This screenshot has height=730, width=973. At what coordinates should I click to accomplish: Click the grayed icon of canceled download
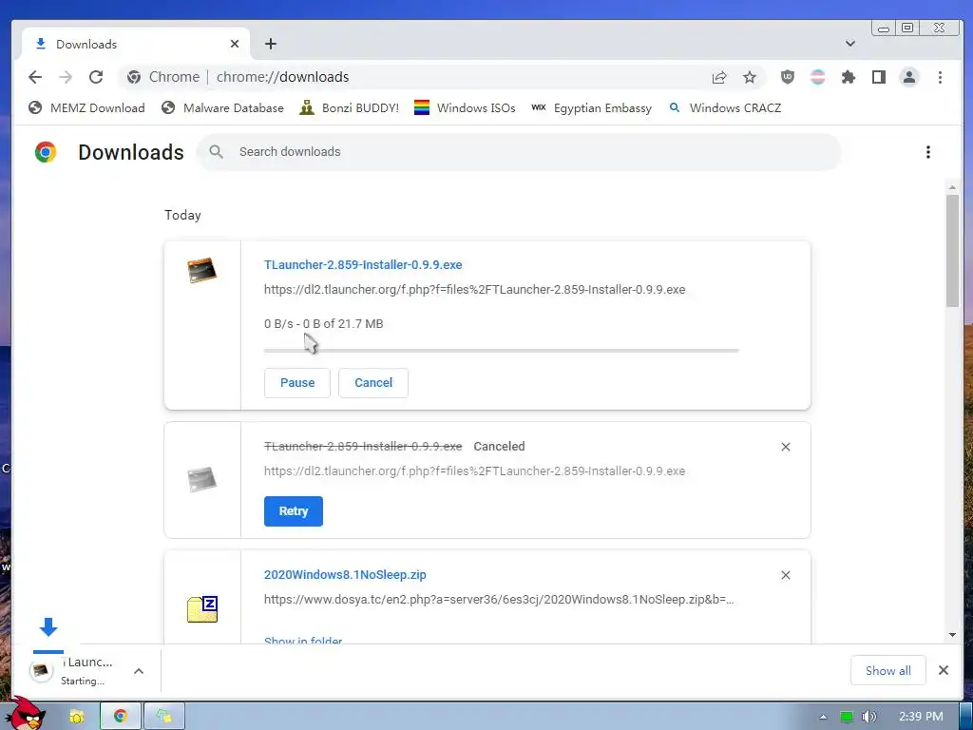202,479
